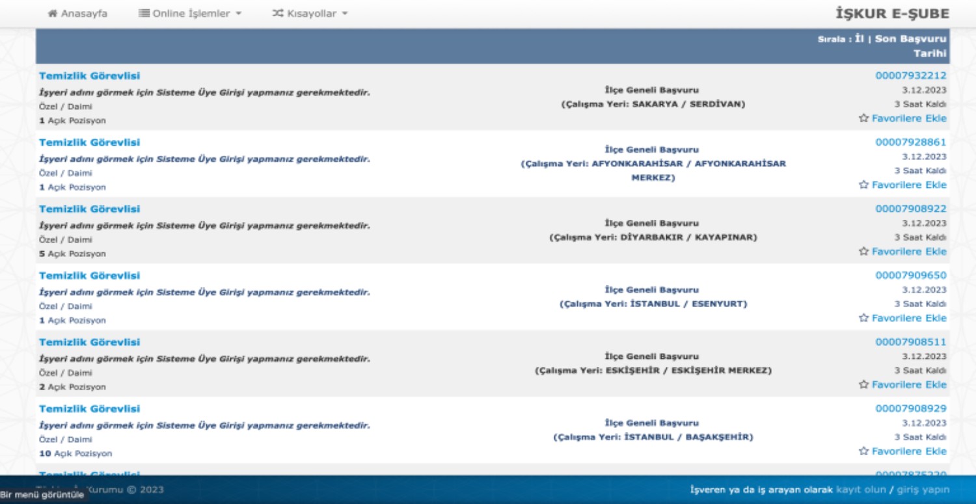
Task: Open job posting number 00007909650
Action: tap(910, 276)
